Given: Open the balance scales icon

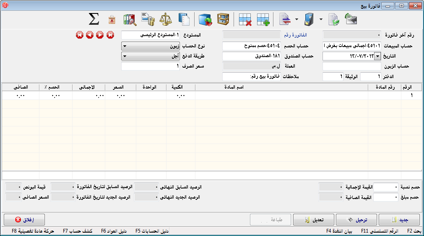Looking at the screenshot, I should tap(166, 19).
